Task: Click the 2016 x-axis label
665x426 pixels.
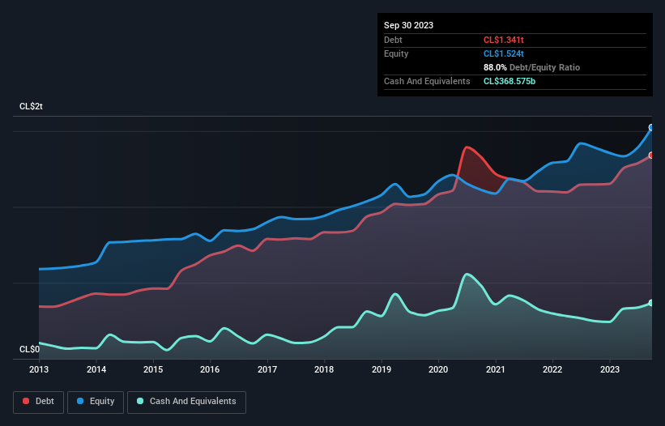Action: coord(210,369)
